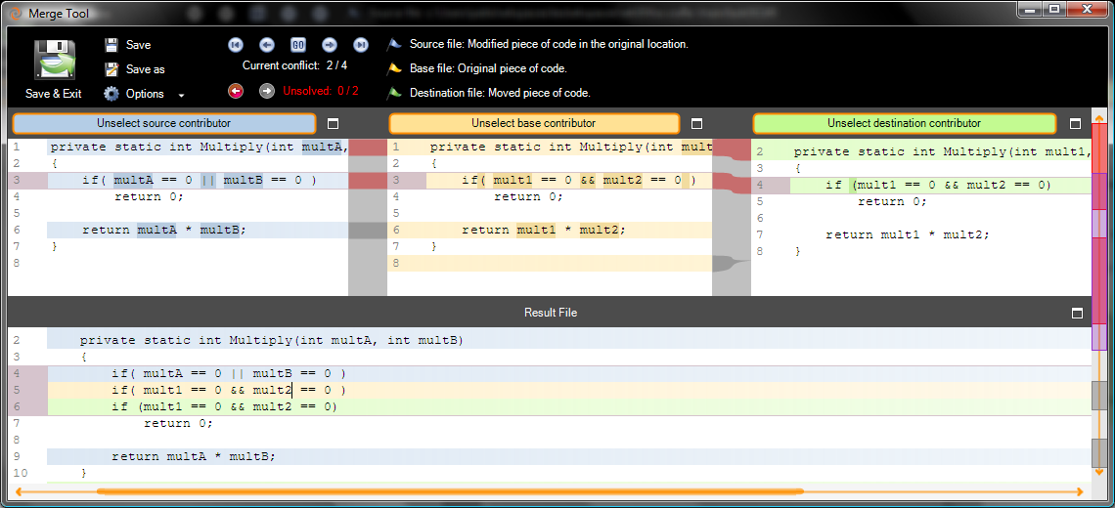Click the red 'Unsolved: 0 / 2' text
The width and height of the screenshot is (1115, 508).
coord(321,90)
